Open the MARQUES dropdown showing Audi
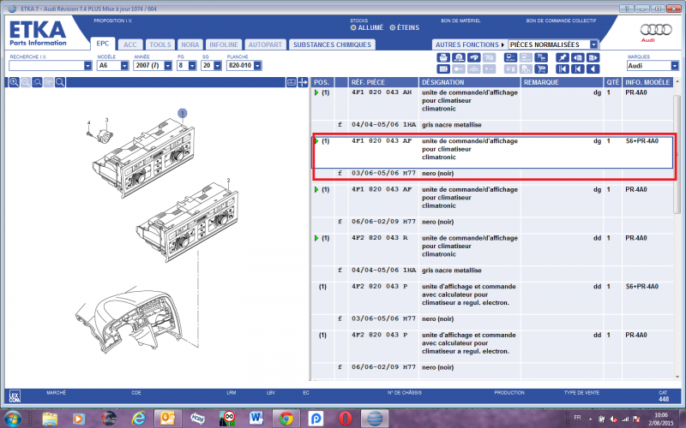Image resolution: width=686 pixels, height=428 pixels. tap(675, 66)
